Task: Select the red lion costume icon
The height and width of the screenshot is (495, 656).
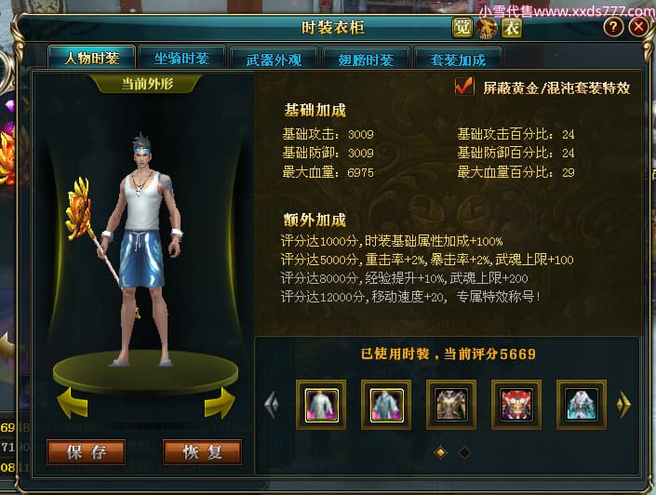Action: point(516,405)
